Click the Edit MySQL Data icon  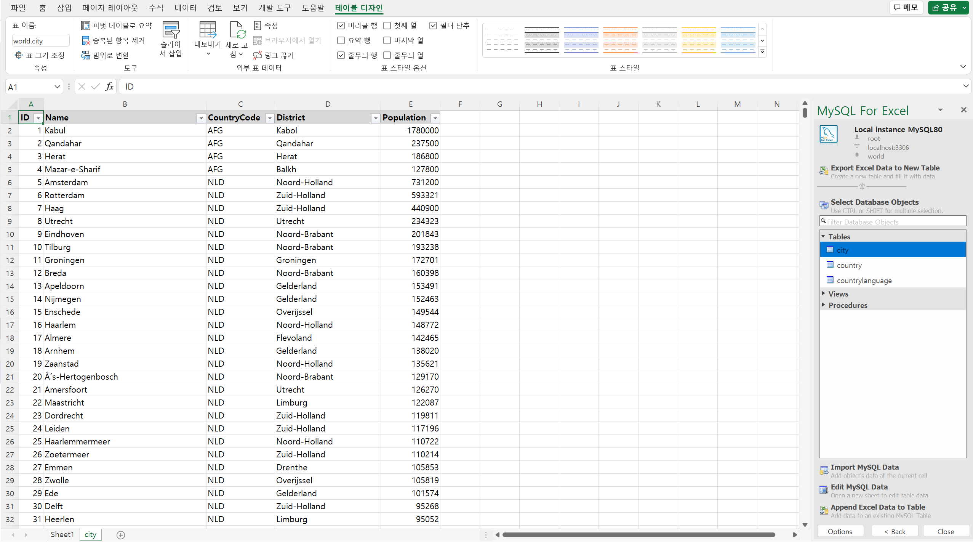824,490
